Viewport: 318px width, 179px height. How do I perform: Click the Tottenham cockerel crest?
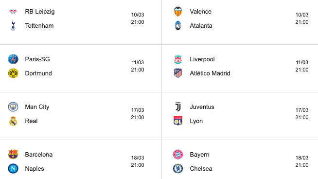coord(13,26)
